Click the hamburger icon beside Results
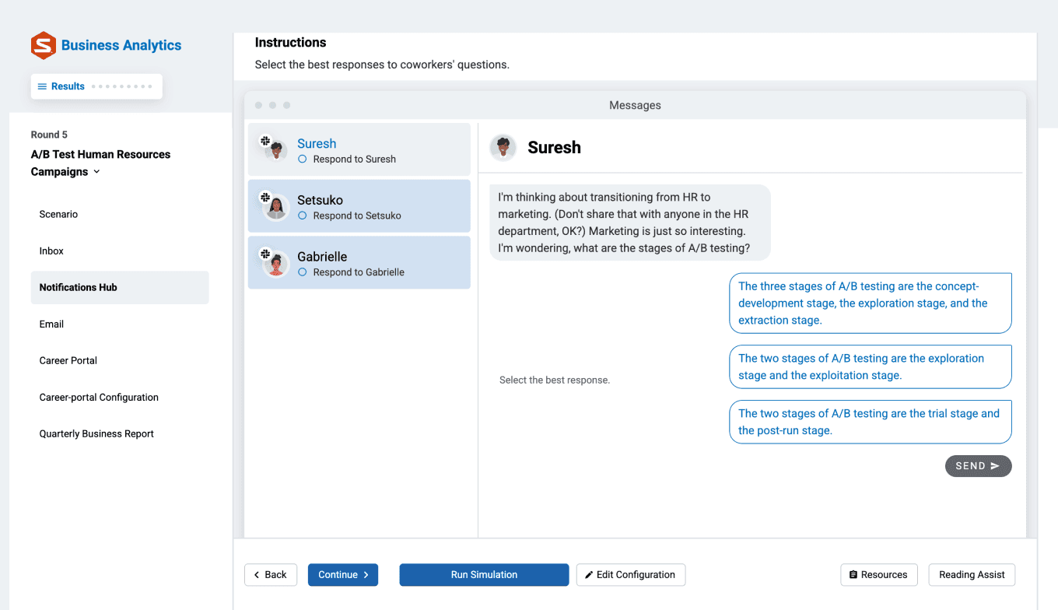This screenshot has width=1058, height=610. tap(42, 86)
